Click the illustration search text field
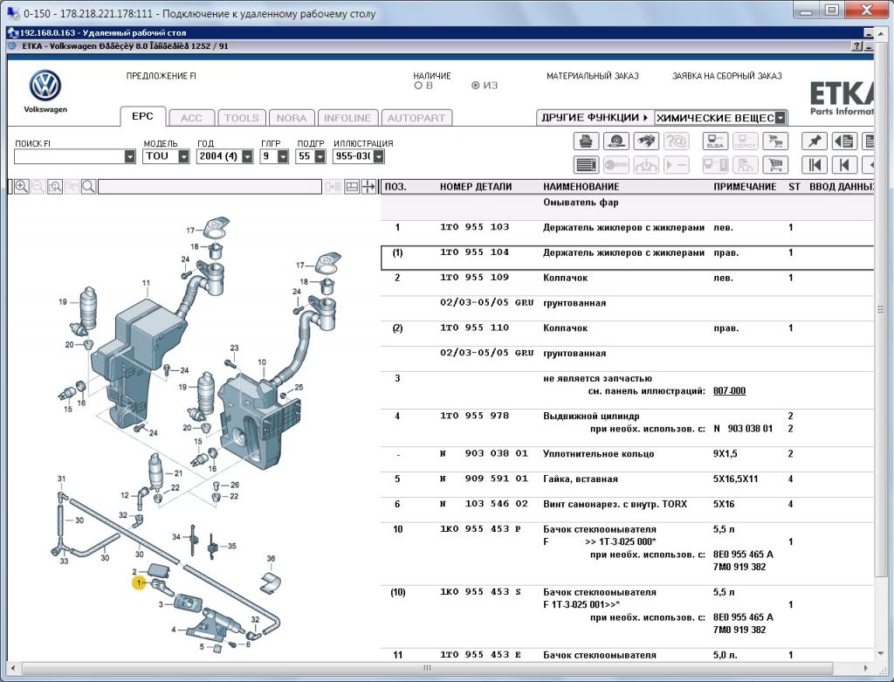This screenshot has height=682, width=894. 210,187
